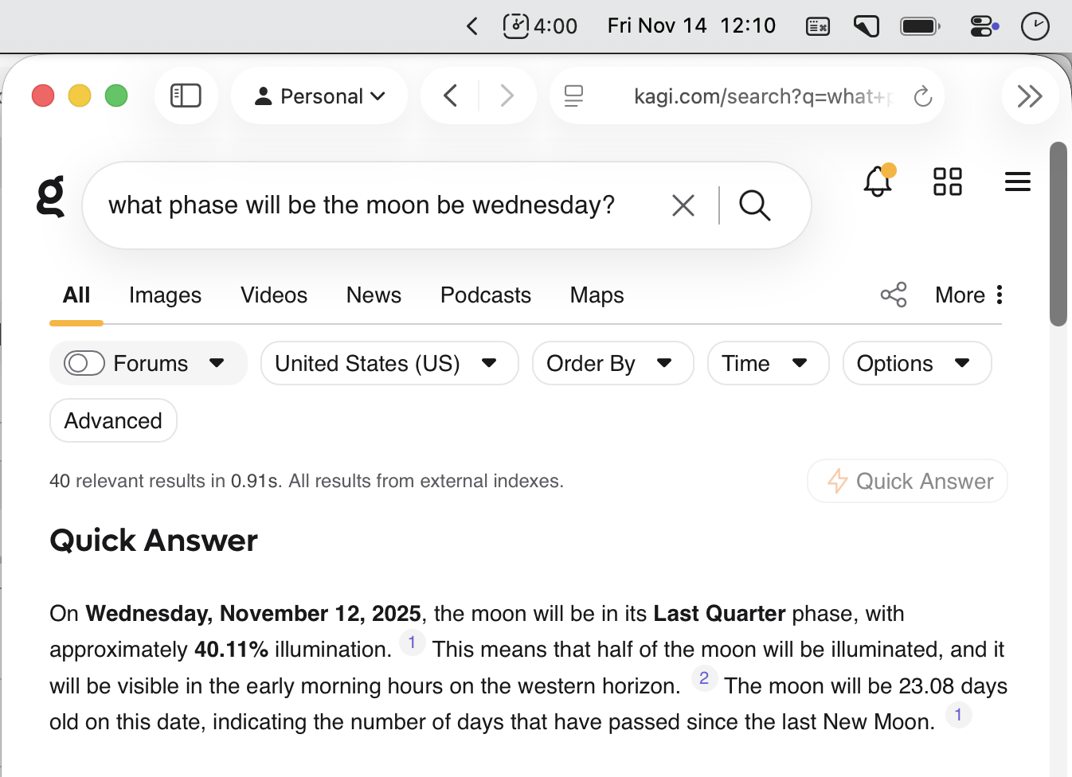
Task: Enable the Forums toggle
Action: [x=84, y=364]
